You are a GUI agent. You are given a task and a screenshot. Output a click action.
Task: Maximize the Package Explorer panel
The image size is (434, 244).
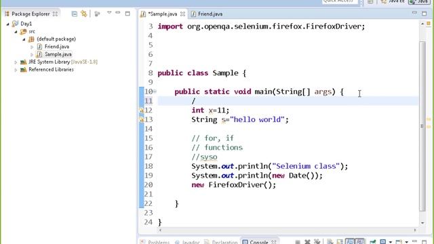127,14
